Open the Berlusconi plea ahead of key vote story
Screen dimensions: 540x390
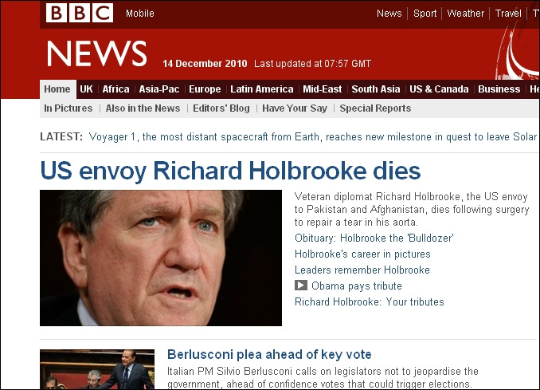click(x=269, y=354)
